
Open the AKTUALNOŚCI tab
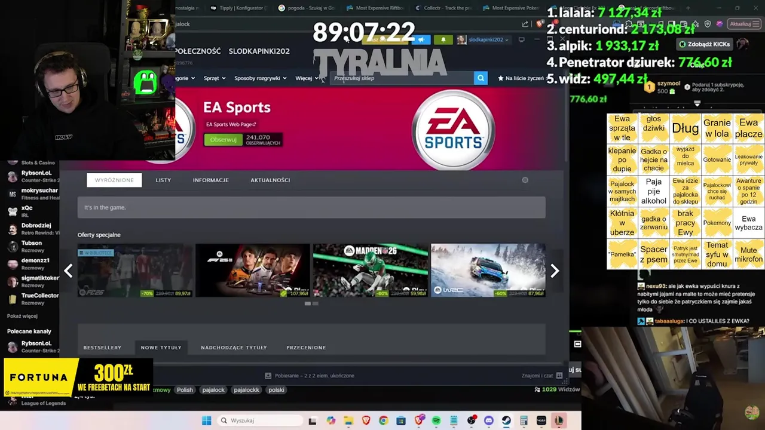pos(270,180)
